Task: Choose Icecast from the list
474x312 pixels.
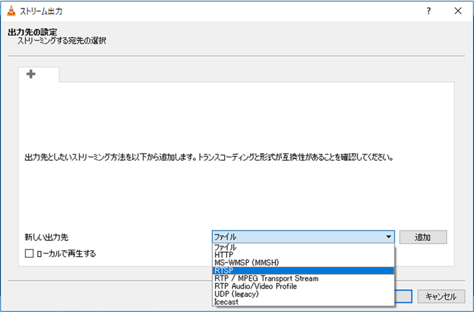Action: (303, 302)
